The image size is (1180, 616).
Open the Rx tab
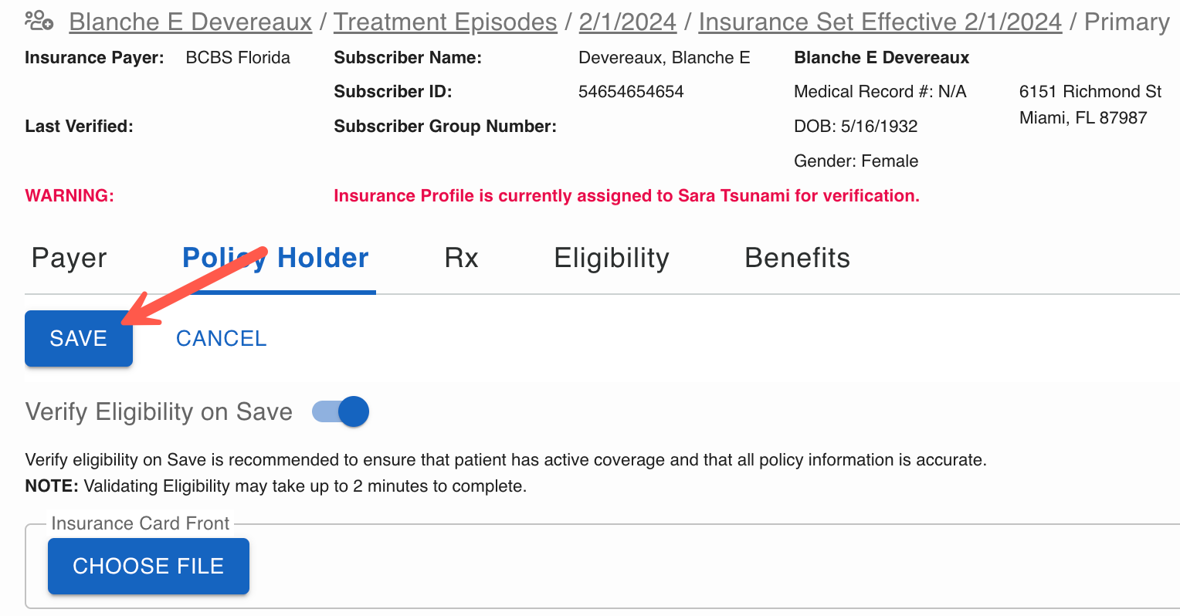point(462,258)
